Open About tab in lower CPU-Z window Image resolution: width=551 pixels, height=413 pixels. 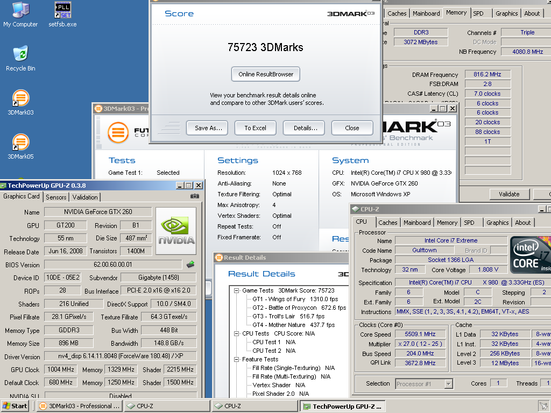pos(523,222)
